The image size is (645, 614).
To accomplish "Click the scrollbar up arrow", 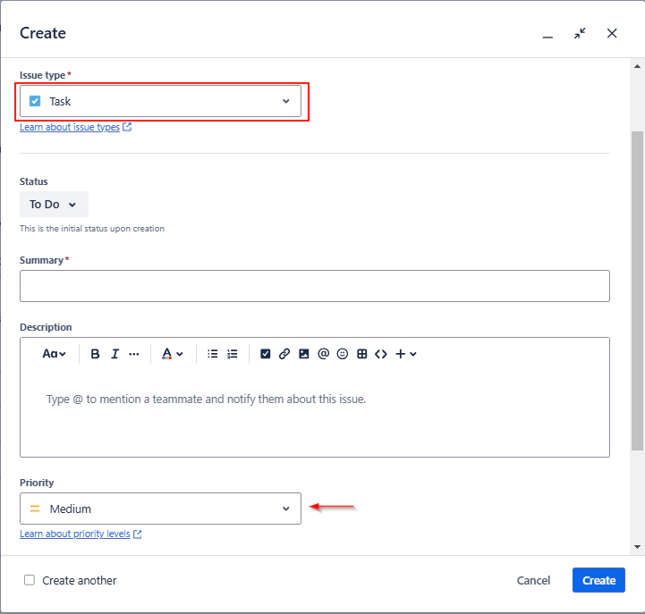I will tap(637, 66).
